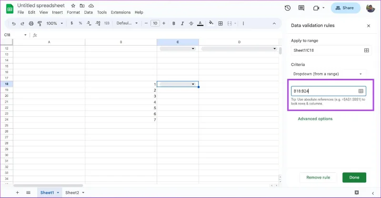
Task: Open the text color picker
Action: [x=200, y=23]
